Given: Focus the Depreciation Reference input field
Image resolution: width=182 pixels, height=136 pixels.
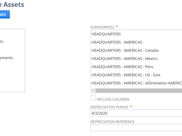Looking at the screenshot, I should [x=136, y=127].
